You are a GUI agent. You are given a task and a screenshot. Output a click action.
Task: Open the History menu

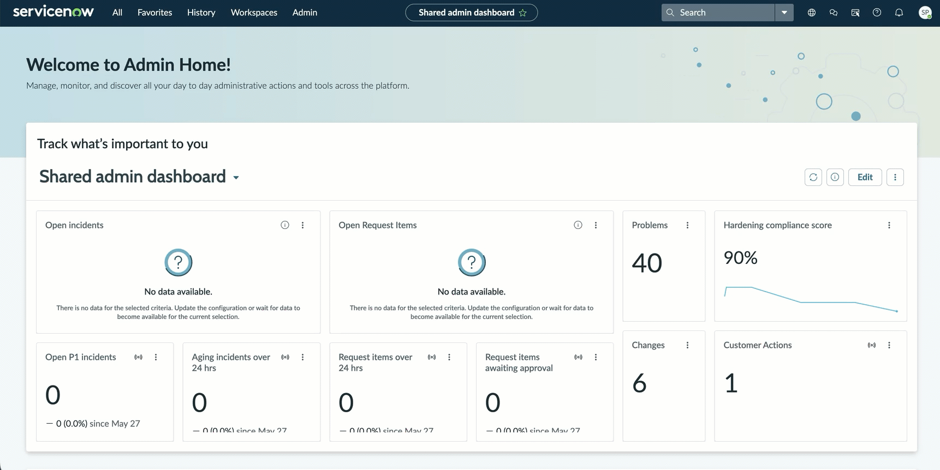pos(201,13)
